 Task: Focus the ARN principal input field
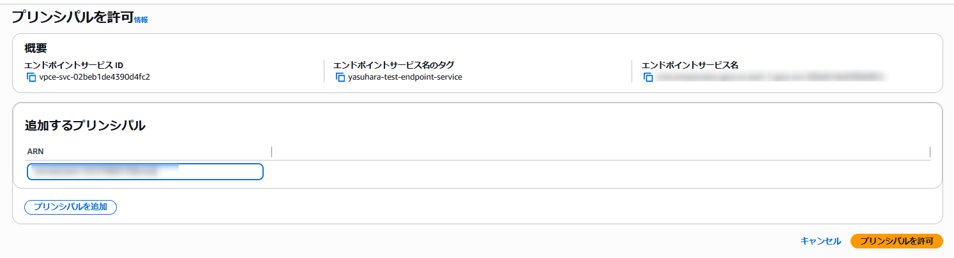pyautogui.click(x=146, y=172)
